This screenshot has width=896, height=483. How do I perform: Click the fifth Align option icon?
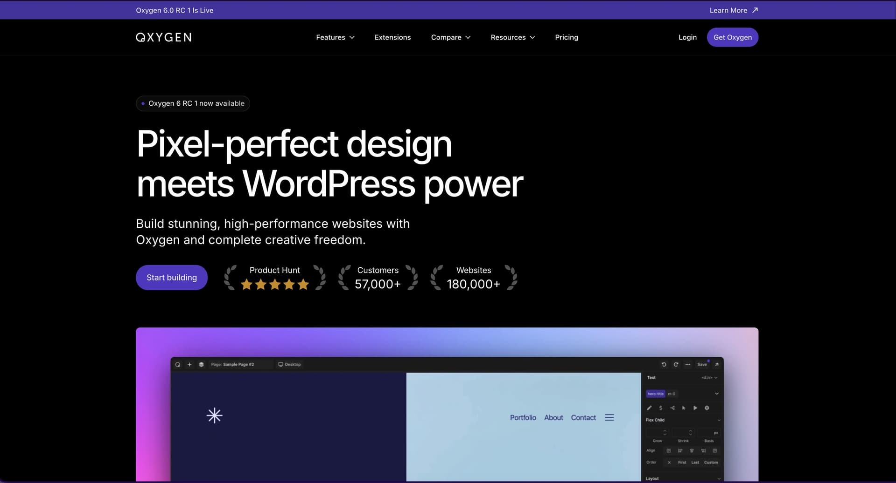714,451
